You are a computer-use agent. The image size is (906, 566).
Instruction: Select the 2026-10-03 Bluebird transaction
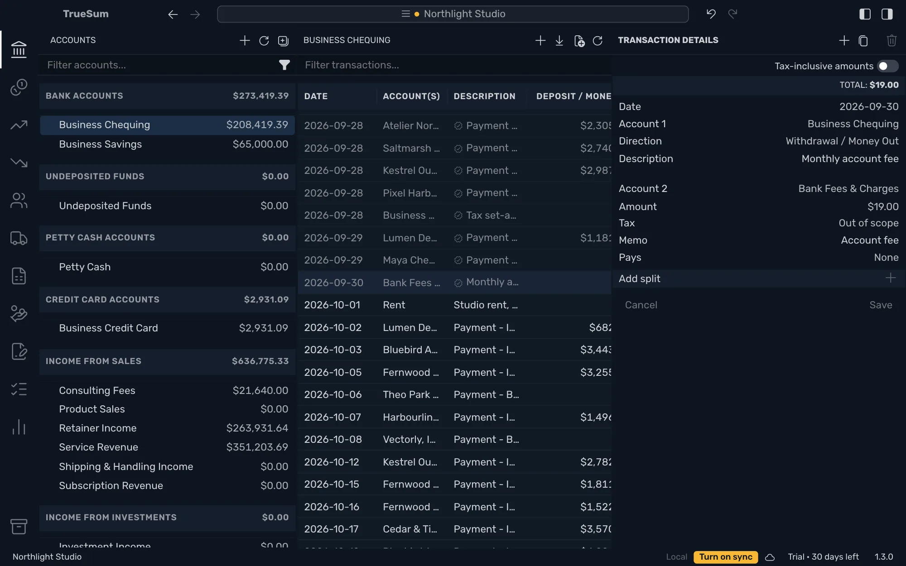tap(454, 350)
